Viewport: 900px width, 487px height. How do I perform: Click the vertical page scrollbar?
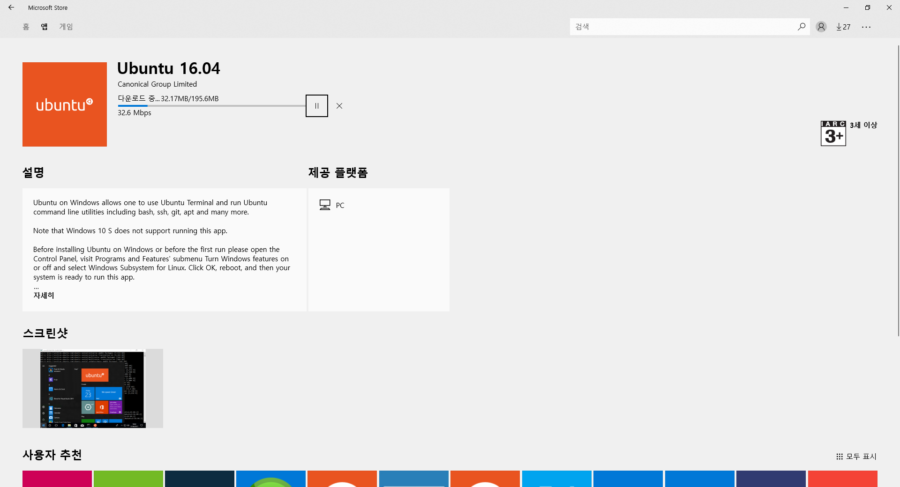coord(898,190)
